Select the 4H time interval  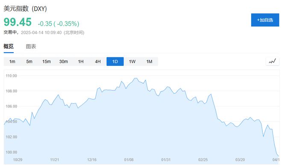[x=98, y=62]
